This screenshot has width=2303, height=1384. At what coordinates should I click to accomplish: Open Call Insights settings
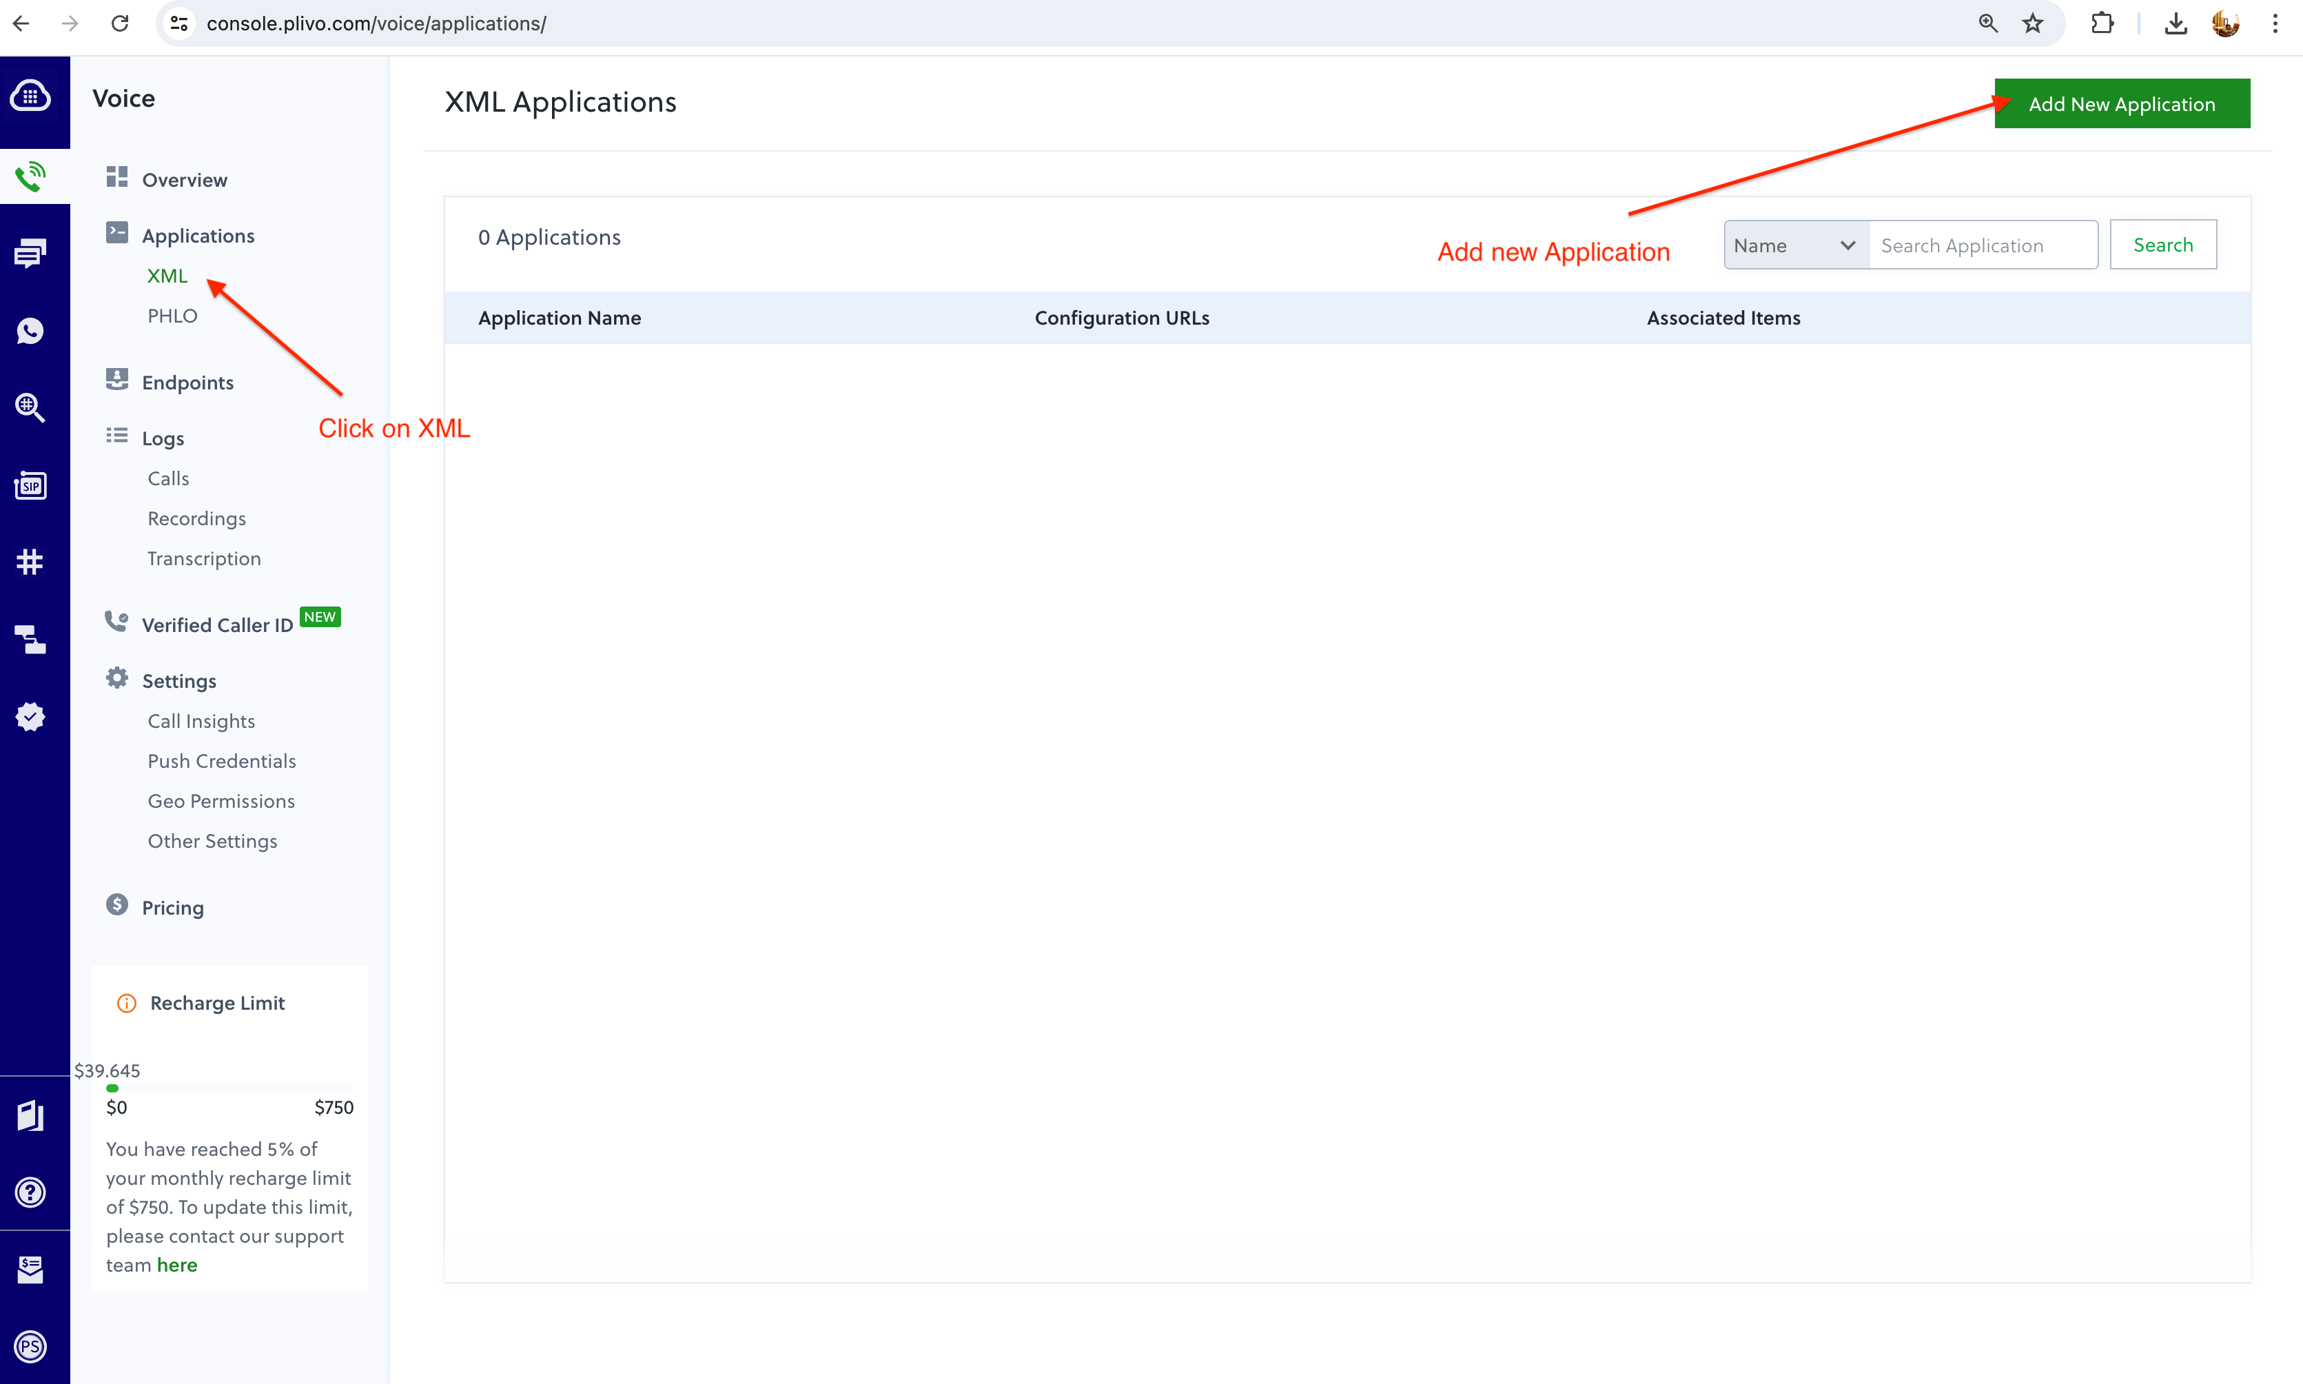click(x=201, y=721)
